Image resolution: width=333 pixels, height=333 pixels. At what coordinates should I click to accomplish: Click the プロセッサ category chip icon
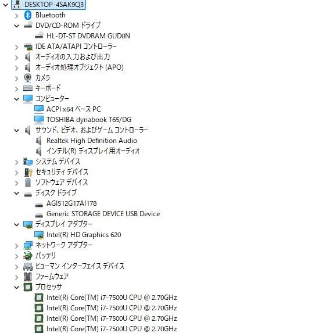[x=28, y=287]
